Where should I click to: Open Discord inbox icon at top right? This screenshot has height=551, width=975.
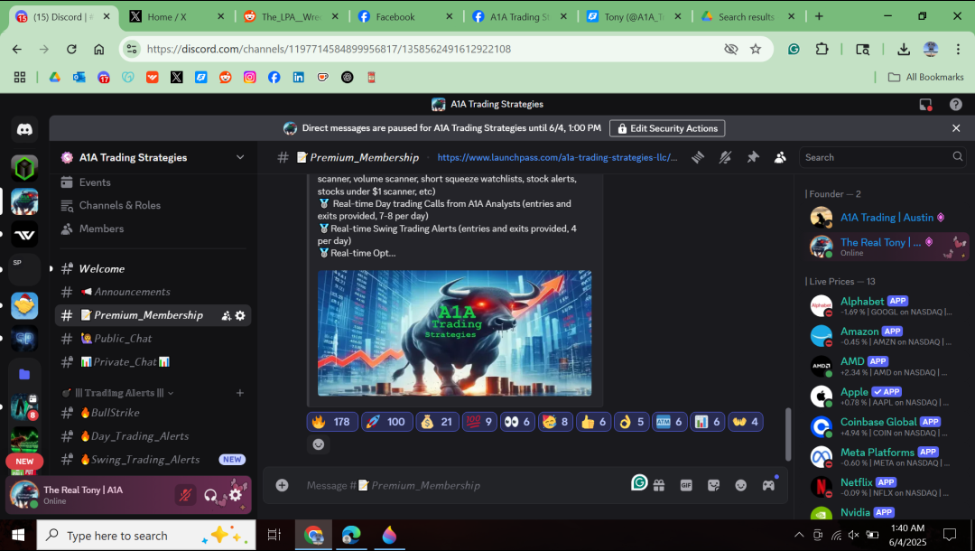(x=925, y=105)
